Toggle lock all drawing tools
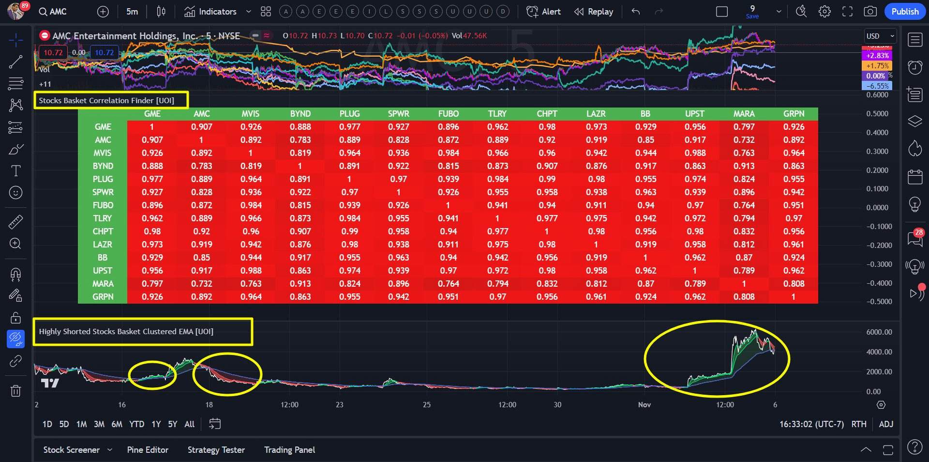Screen dimensions: 929x462 click(x=15, y=318)
